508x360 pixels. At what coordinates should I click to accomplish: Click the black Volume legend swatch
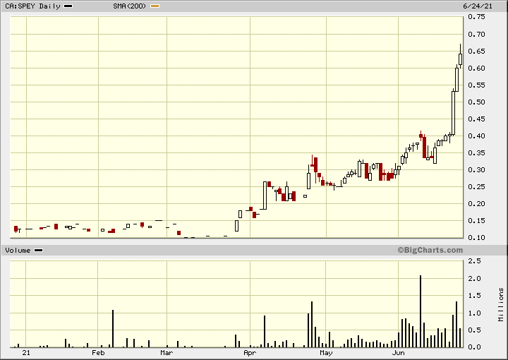pyautogui.click(x=39, y=251)
